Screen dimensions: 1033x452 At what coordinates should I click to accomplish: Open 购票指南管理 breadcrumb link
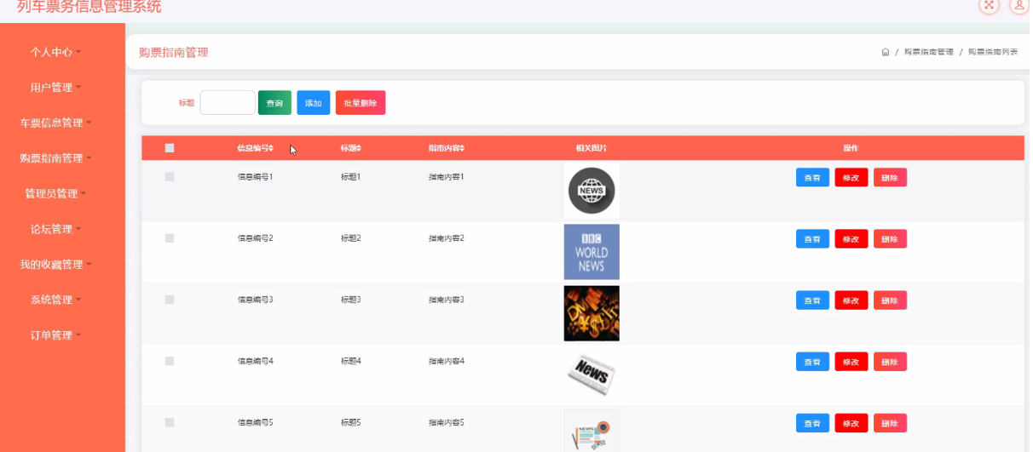click(x=928, y=52)
